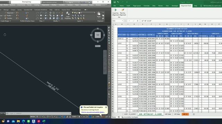This screenshot has height=124, width=222.
Task: Open AutoCAD Help question mark icon
Action: 89,2
